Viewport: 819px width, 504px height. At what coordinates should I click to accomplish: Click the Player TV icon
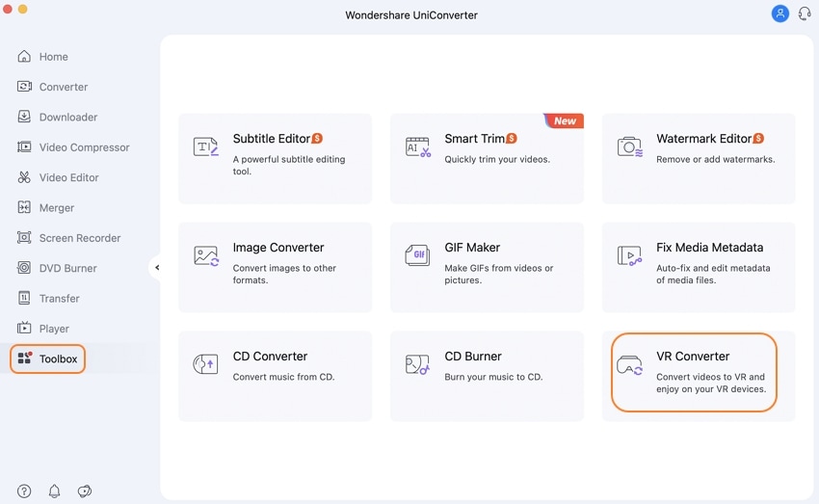point(24,329)
